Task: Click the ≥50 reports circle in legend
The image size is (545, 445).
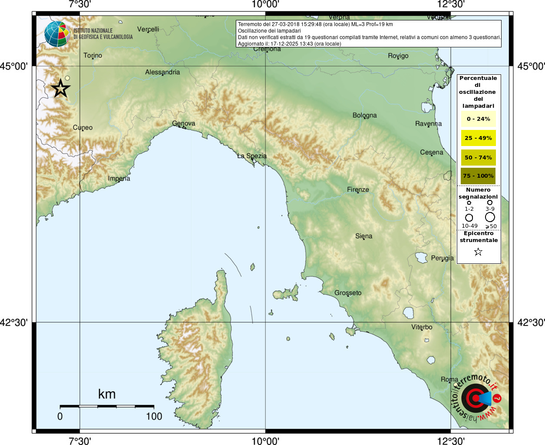Action: pyautogui.click(x=490, y=217)
